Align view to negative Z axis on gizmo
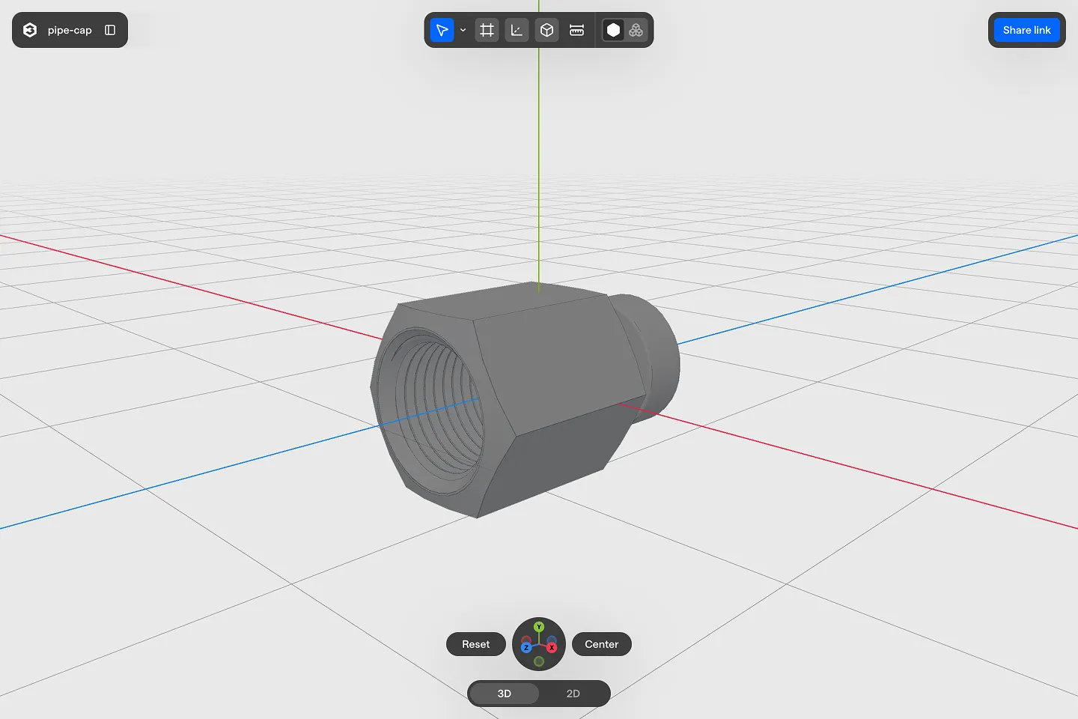 [552, 641]
